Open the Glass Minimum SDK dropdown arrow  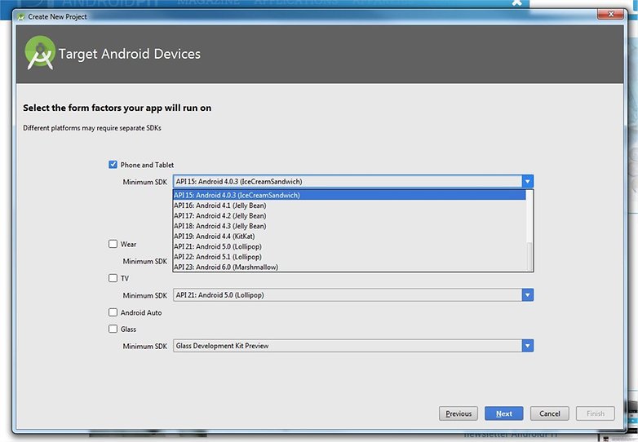tap(527, 346)
